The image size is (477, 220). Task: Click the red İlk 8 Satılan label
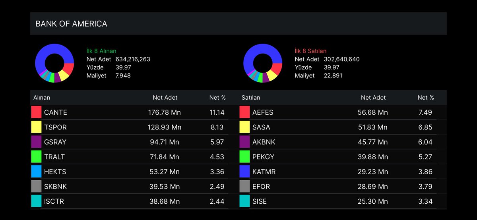310,51
